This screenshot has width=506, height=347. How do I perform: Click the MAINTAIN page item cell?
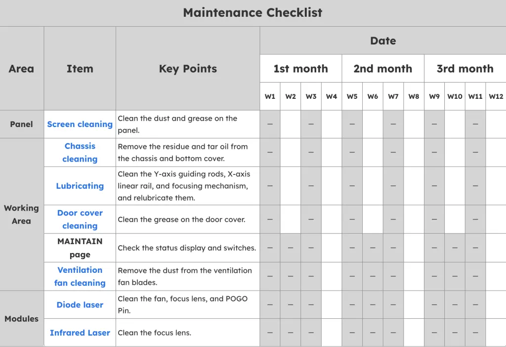[80, 248]
